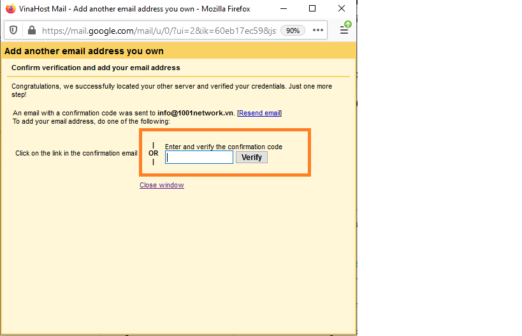
Task: Click the 'info@1001network.vn' email text
Action: 196,113
